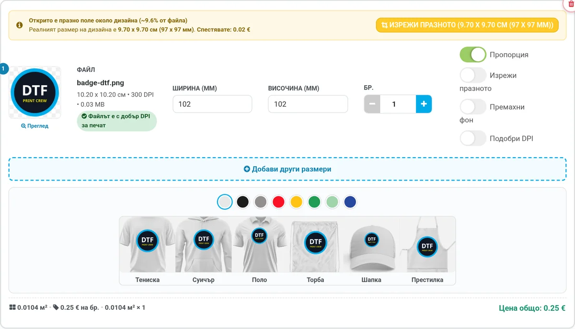Click Добави други размери button
575x329 pixels.
pyautogui.click(x=287, y=169)
